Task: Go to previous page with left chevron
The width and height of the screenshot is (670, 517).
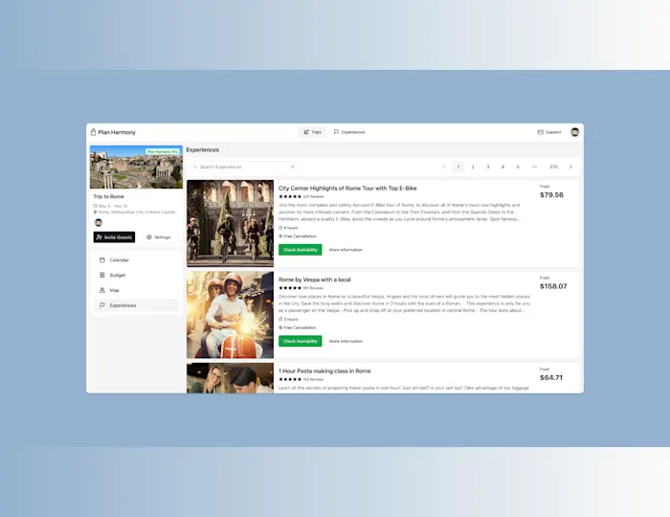Action: click(444, 167)
